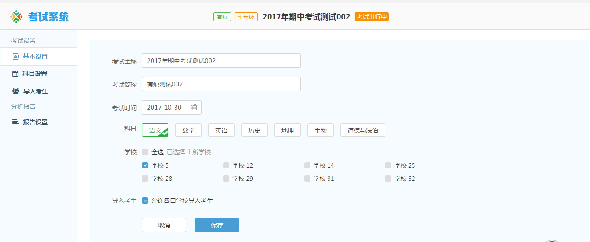Click the 七年级 grade tag
The image size is (590, 242).
(246, 17)
